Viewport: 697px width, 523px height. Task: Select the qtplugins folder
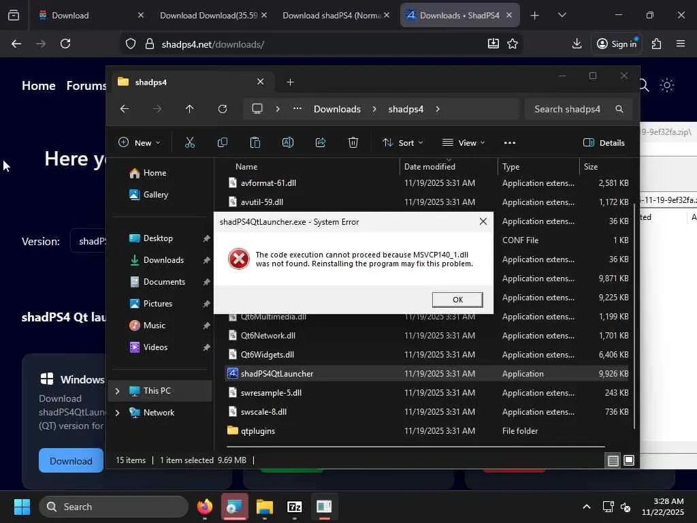(258, 431)
